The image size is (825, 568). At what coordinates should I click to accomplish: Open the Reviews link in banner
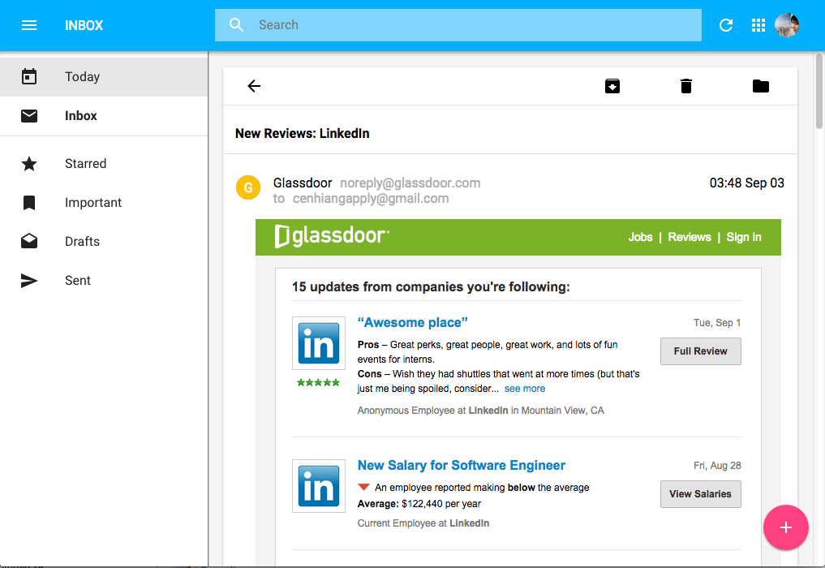click(x=690, y=238)
